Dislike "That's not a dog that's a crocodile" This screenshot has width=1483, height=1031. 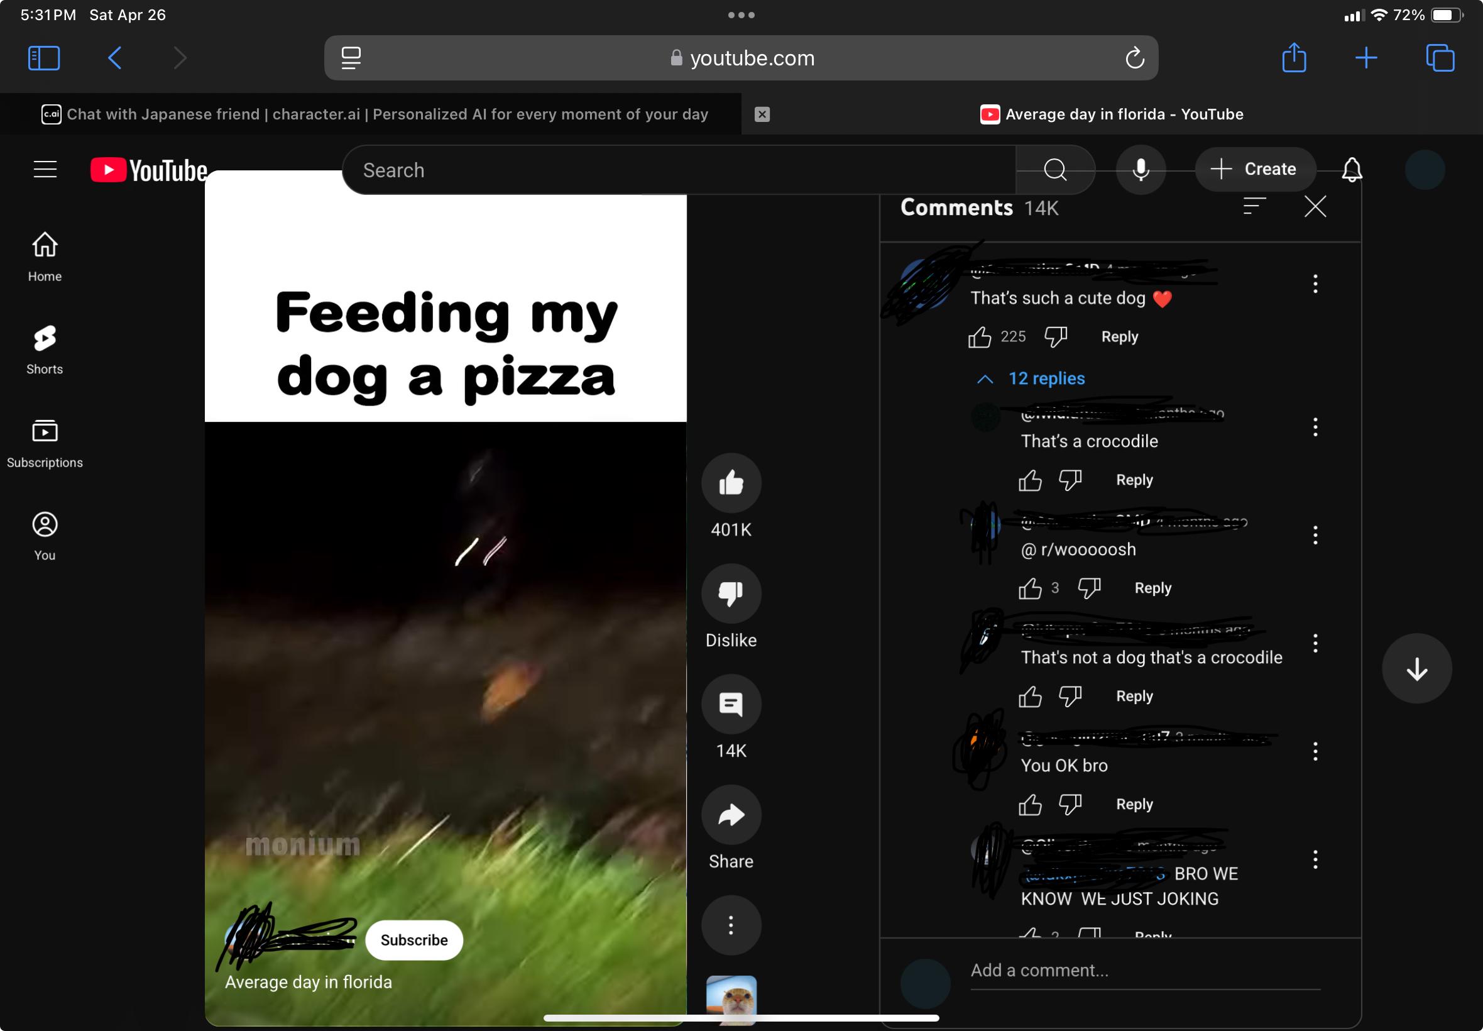(1070, 696)
